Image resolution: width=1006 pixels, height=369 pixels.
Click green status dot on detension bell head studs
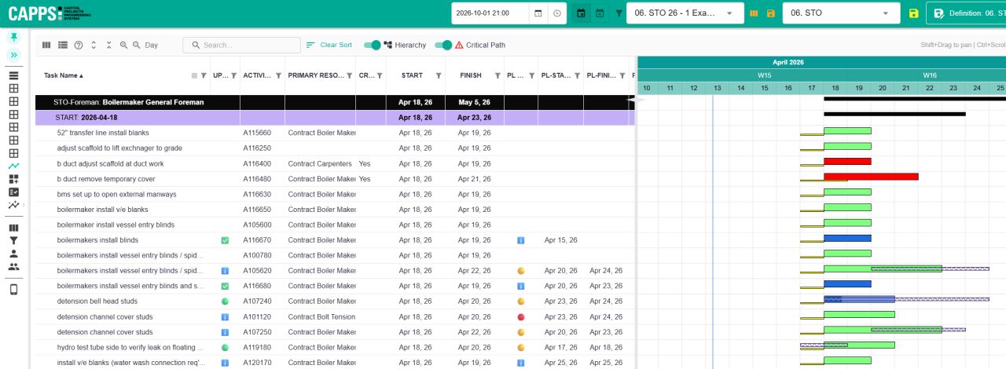pos(225,301)
